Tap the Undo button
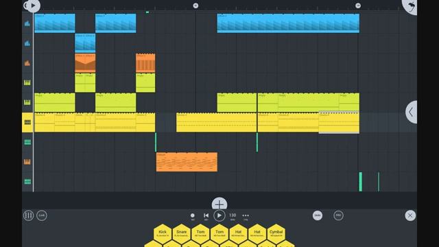The width and height of the screenshot is (439, 247). (318, 215)
